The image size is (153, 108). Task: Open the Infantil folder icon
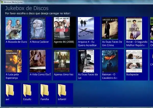[x=62, y=90]
